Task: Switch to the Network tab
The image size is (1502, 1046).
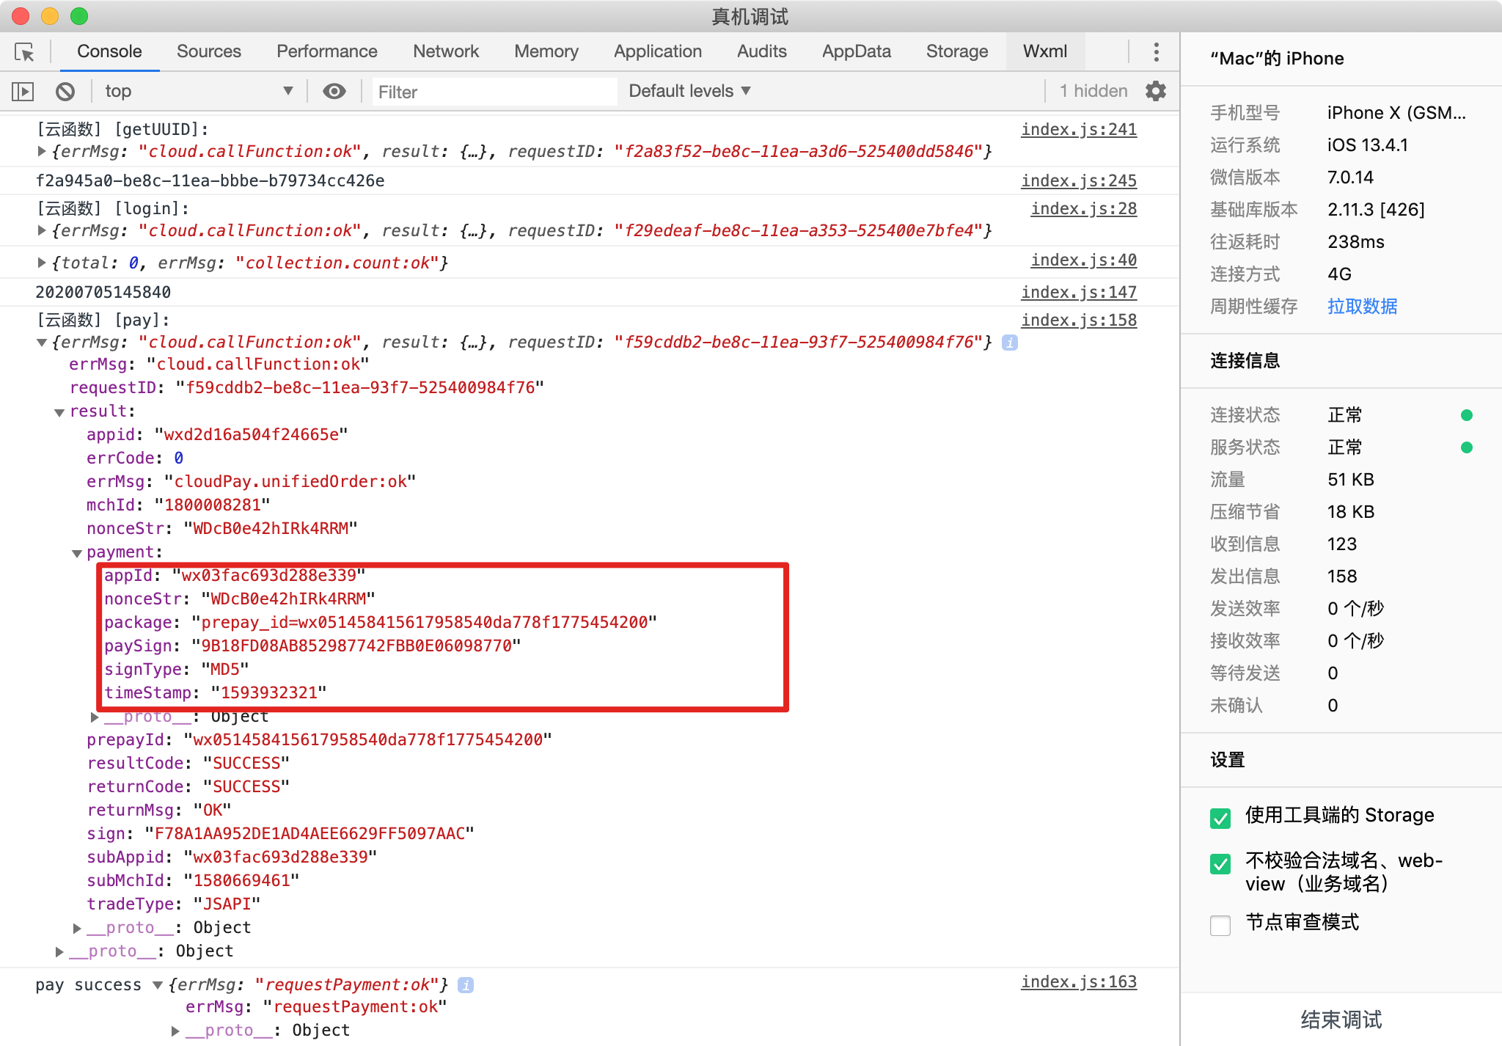Action: 445,52
